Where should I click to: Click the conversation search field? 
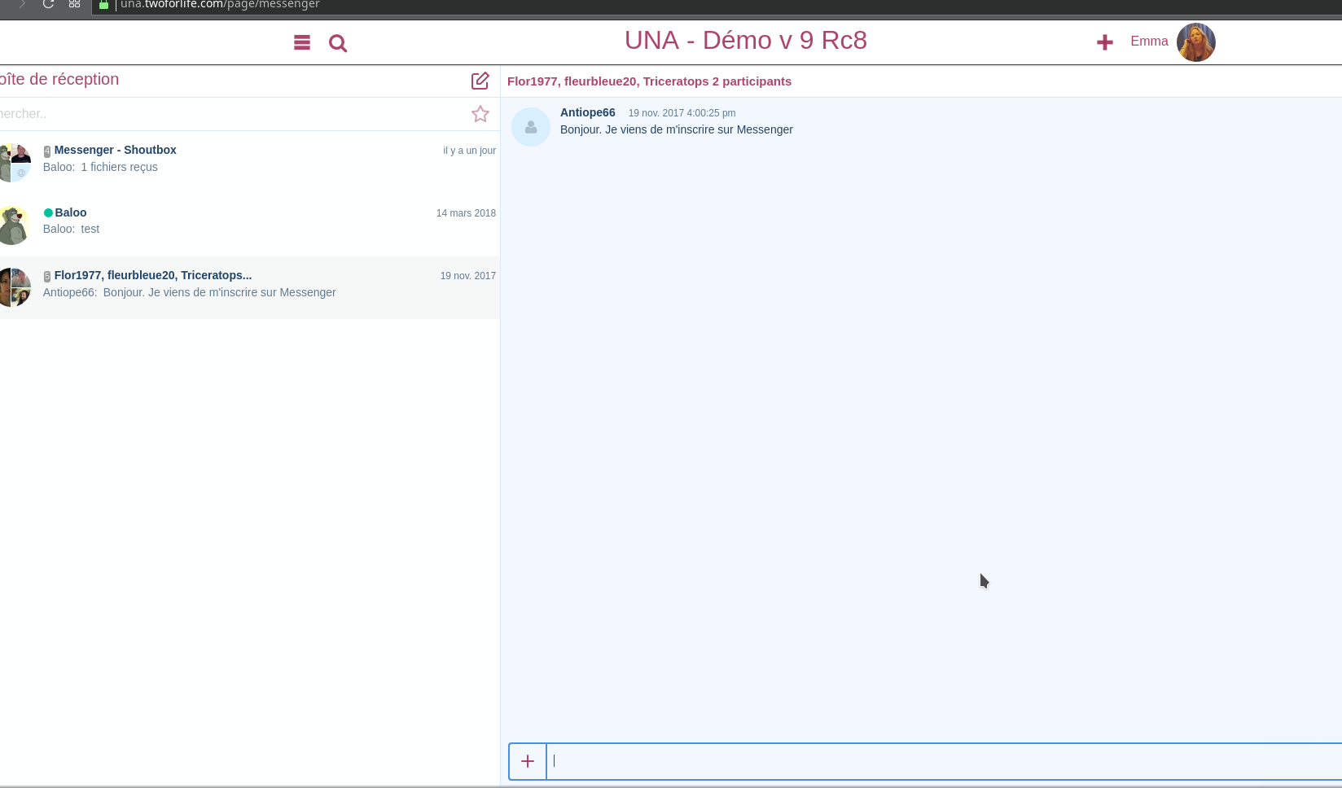[x=228, y=114]
